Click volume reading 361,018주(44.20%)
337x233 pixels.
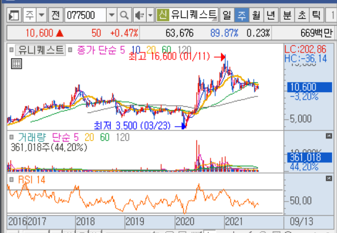pyautogui.click(x=49, y=147)
